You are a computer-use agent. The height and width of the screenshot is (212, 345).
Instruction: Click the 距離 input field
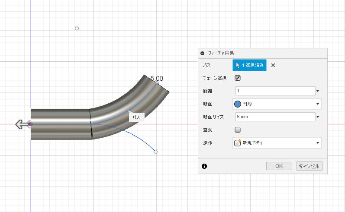pyautogui.click(x=275, y=91)
